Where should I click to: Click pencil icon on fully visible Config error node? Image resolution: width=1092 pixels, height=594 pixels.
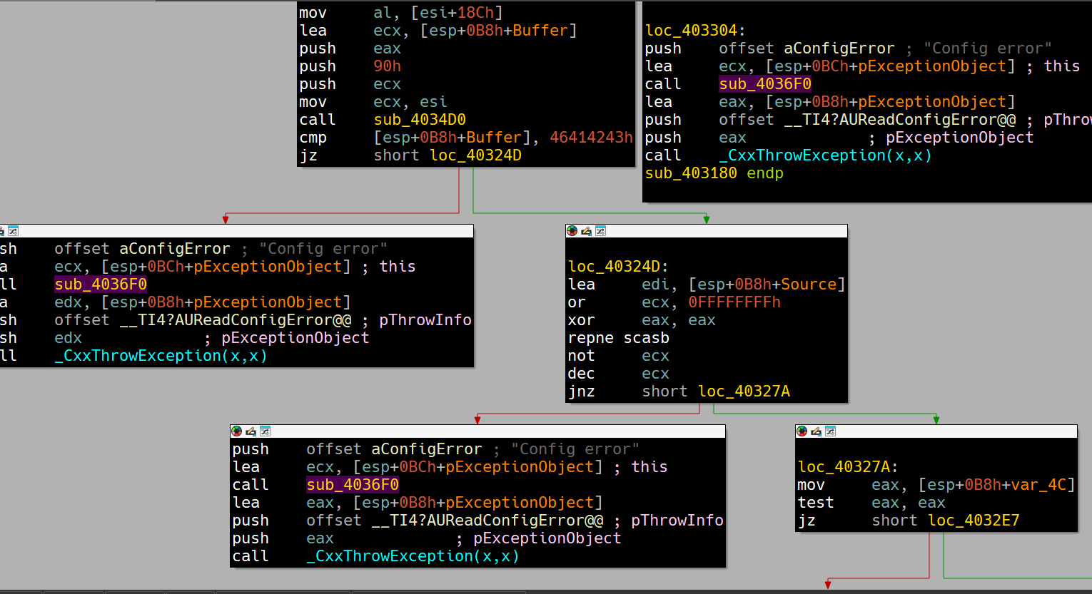tap(251, 431)
